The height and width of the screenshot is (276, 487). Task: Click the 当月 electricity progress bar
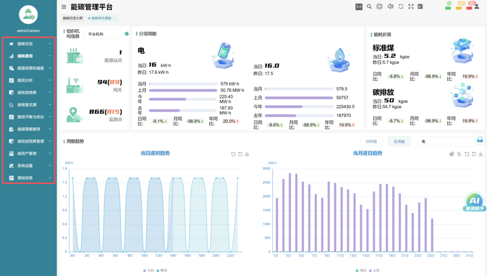(183, 84)
